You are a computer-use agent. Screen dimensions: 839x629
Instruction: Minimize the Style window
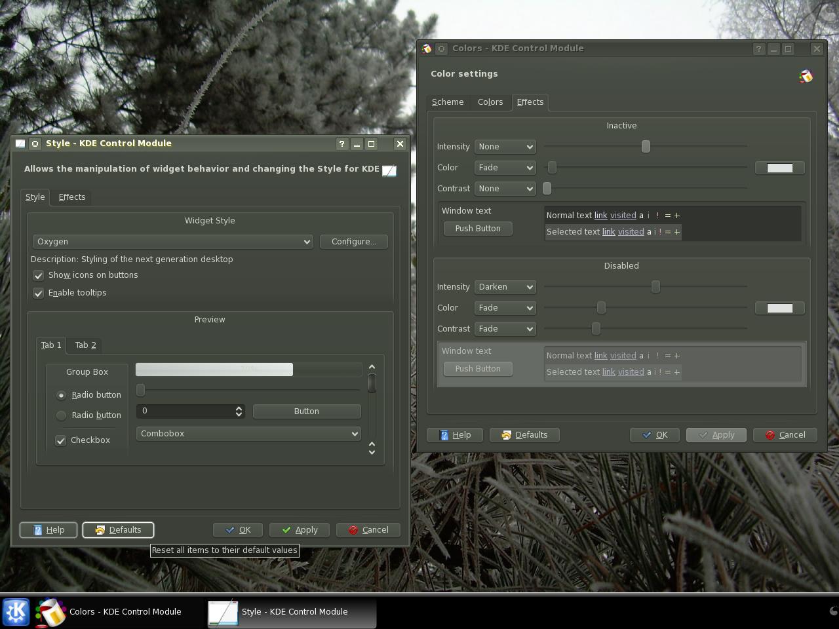[x=357, y=143]
